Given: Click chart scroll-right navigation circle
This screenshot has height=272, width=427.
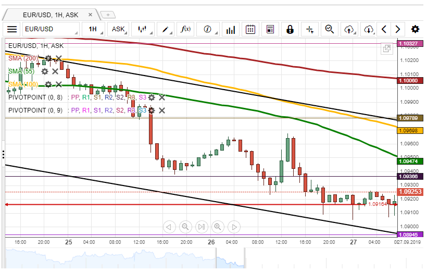Looking at the screenshot, I should coord(234,227).
